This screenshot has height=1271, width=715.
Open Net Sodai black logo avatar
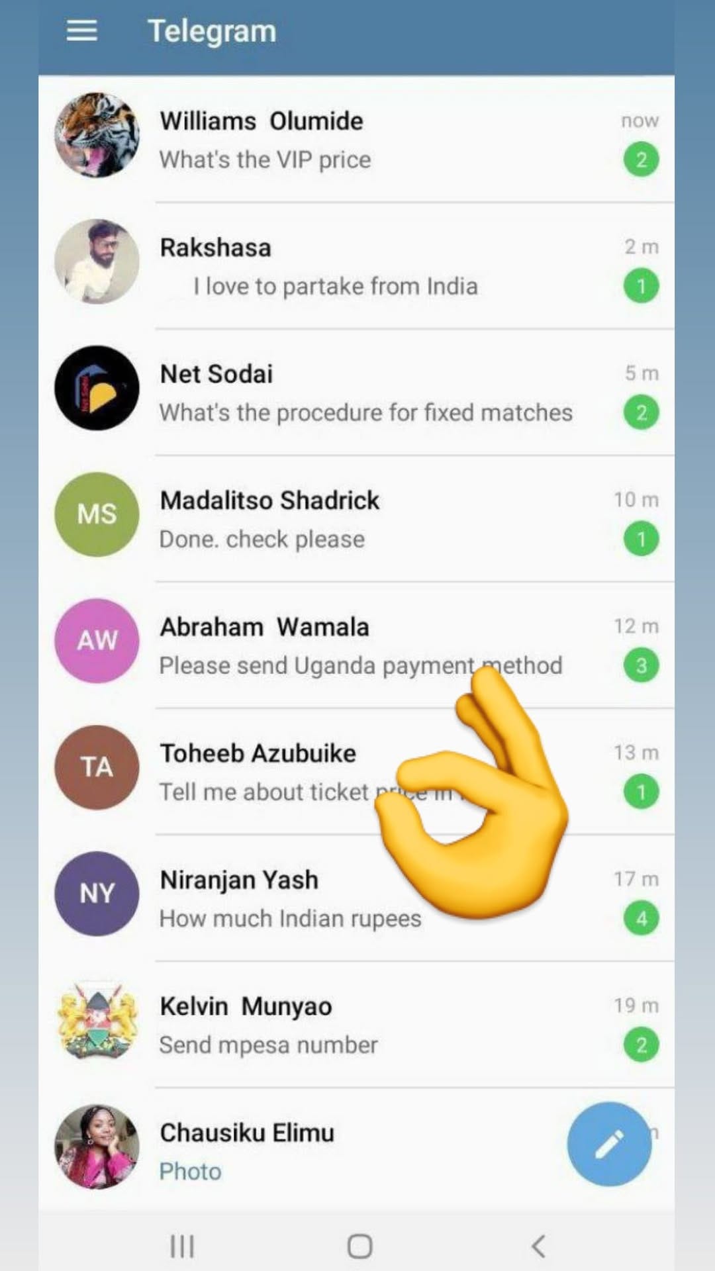[x=97, y=388]
